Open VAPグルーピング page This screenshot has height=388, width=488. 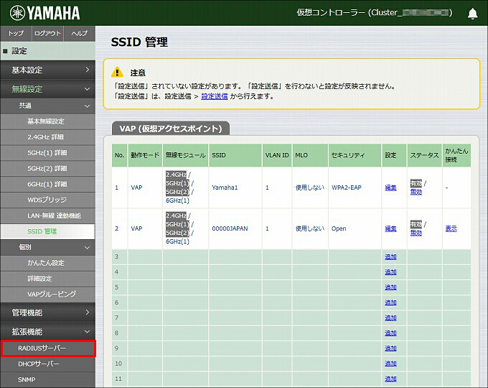pos(47,294)
